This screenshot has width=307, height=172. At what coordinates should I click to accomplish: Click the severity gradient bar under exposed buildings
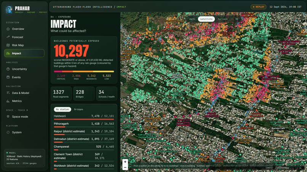click(84, 71)
